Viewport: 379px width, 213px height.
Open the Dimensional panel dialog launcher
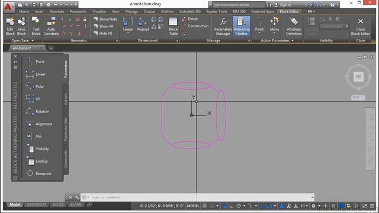[178, 41]
